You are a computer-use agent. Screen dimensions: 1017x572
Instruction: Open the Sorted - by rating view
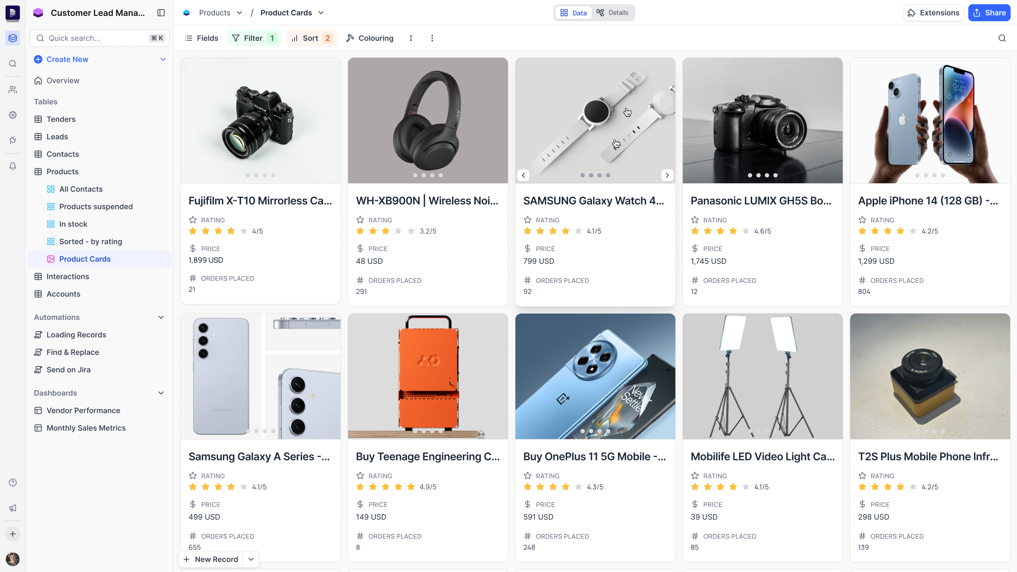pos(90,242)
